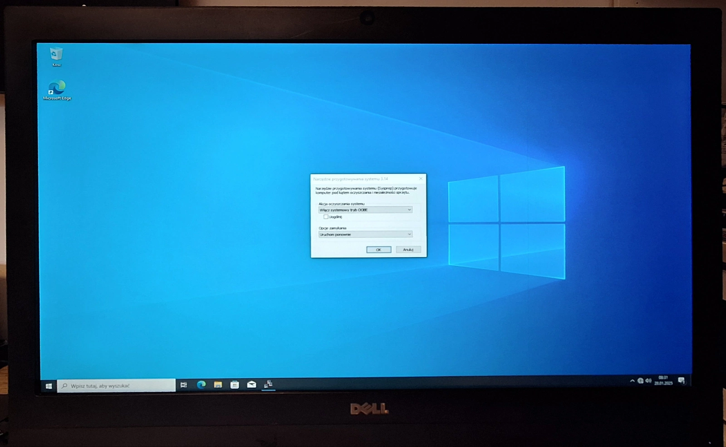Click the Sysprep taskbar icon

click(268, 384)
